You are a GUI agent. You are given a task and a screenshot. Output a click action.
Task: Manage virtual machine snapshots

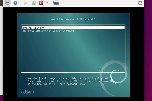click(56, 3)
